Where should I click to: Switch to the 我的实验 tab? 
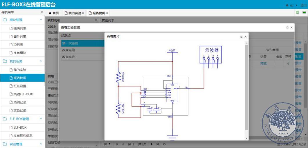[x=73, y=13]
